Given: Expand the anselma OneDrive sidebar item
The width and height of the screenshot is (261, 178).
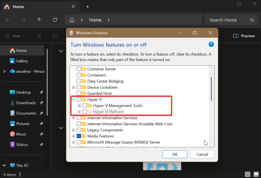Looking at the screenshot, I should (x=4, y=71).
